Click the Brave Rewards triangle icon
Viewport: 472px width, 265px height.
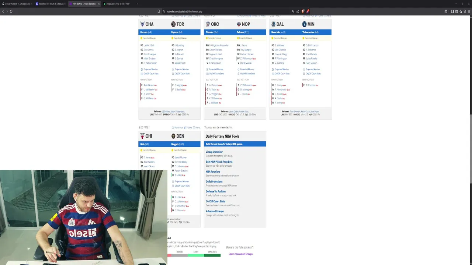[307, 11]
